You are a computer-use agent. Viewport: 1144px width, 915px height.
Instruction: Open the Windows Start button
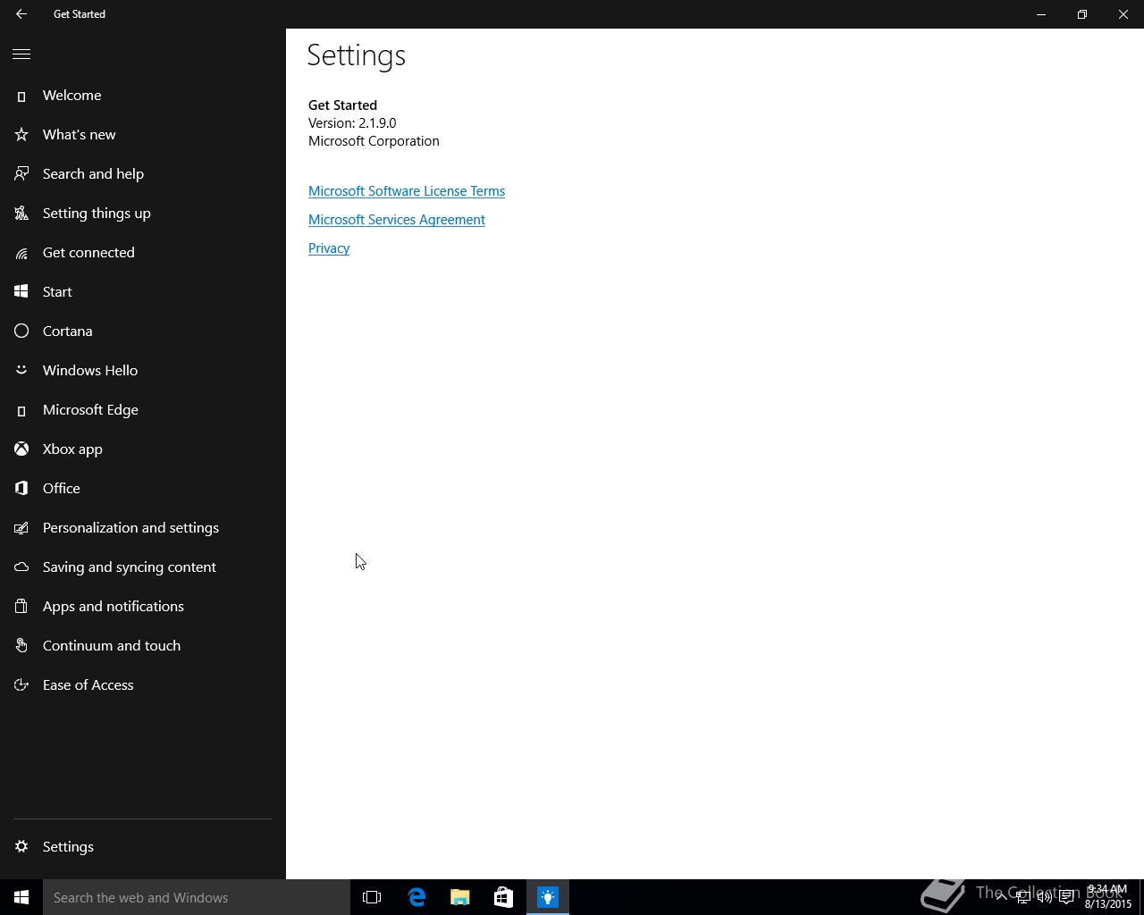(x=21, y=897)
